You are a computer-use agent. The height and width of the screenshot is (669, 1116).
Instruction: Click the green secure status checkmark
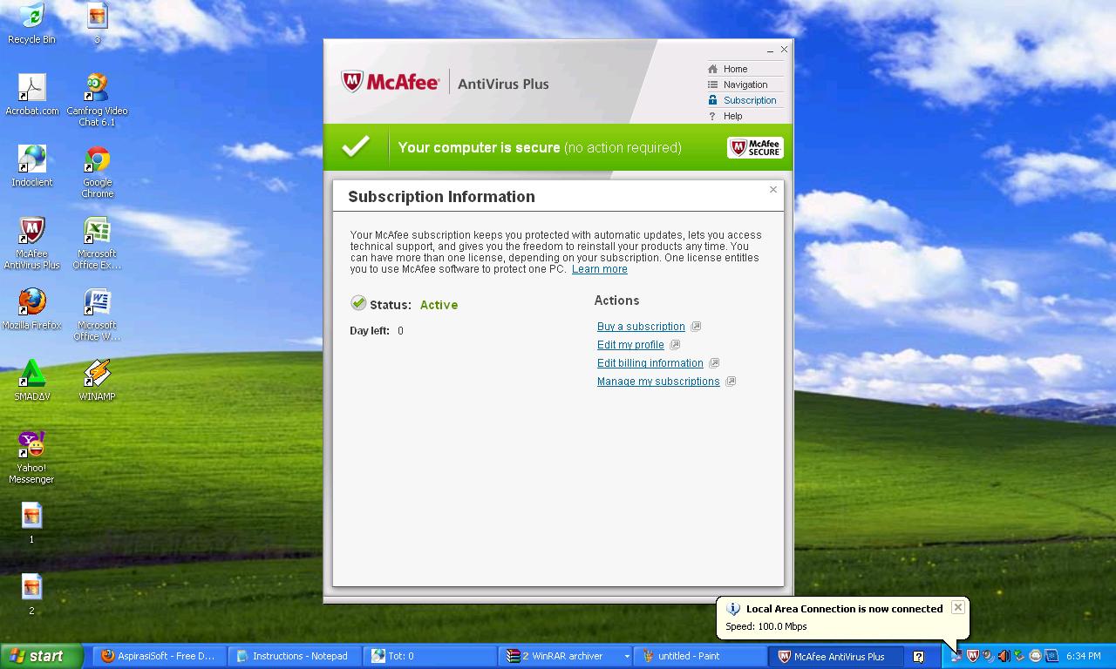click(356, 146)
